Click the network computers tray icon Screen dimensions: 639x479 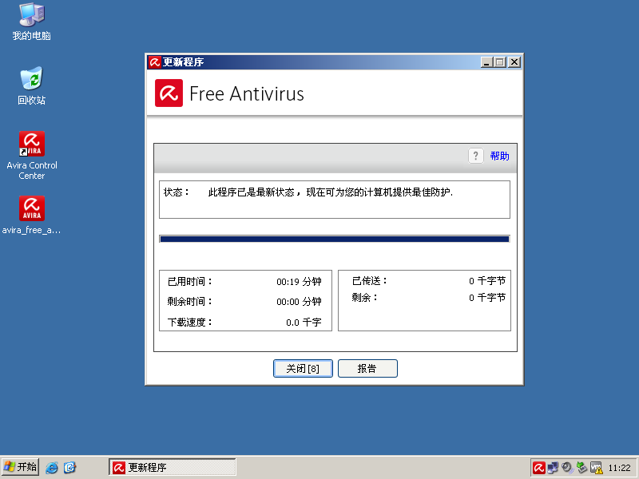553,468
